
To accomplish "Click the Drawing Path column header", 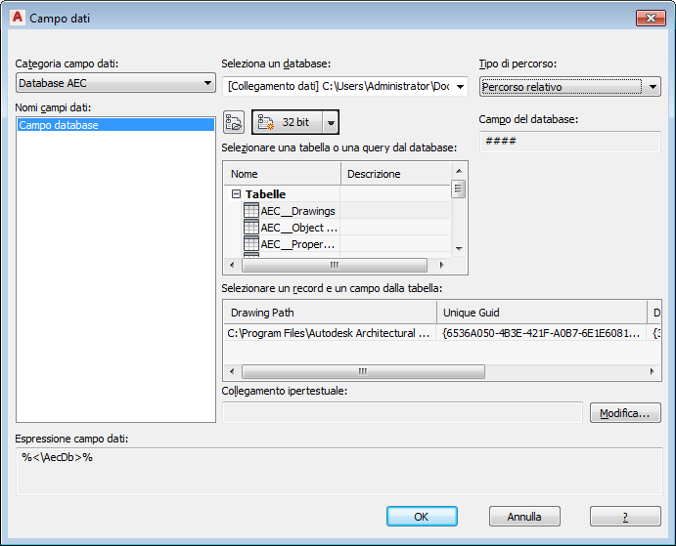I will tap(330, 313).
